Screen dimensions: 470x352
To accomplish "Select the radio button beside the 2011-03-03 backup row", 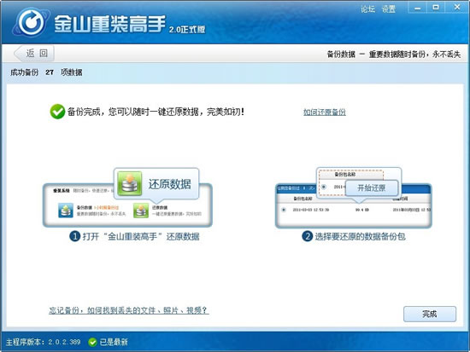I will pyautogui.click(x=284, y=210).
